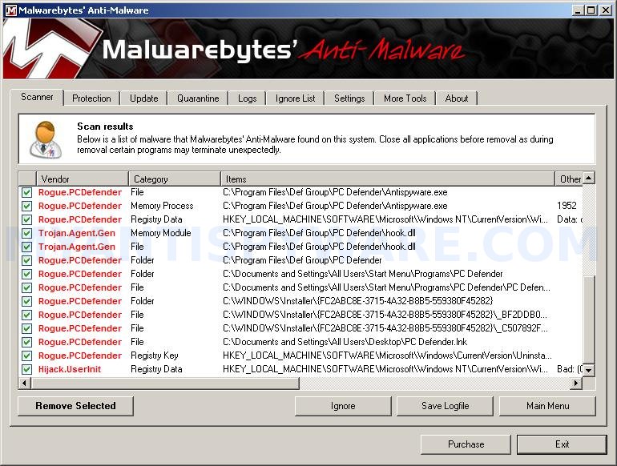Switch to the Quarantine tab

(198, 98)
